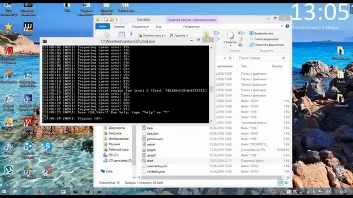Click Quick Access toolbar properties icon
The height and width of the screenshot is (198, 353).
[x=106, y=20]
